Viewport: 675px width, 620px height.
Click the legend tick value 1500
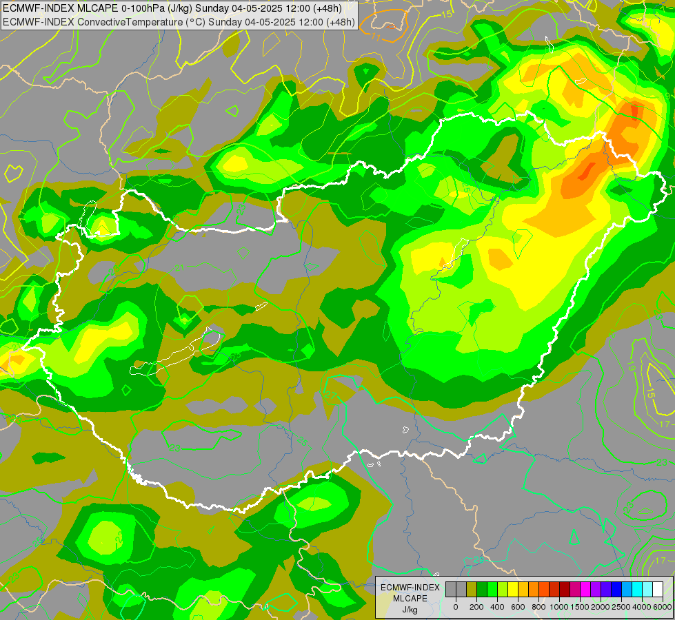580,607
